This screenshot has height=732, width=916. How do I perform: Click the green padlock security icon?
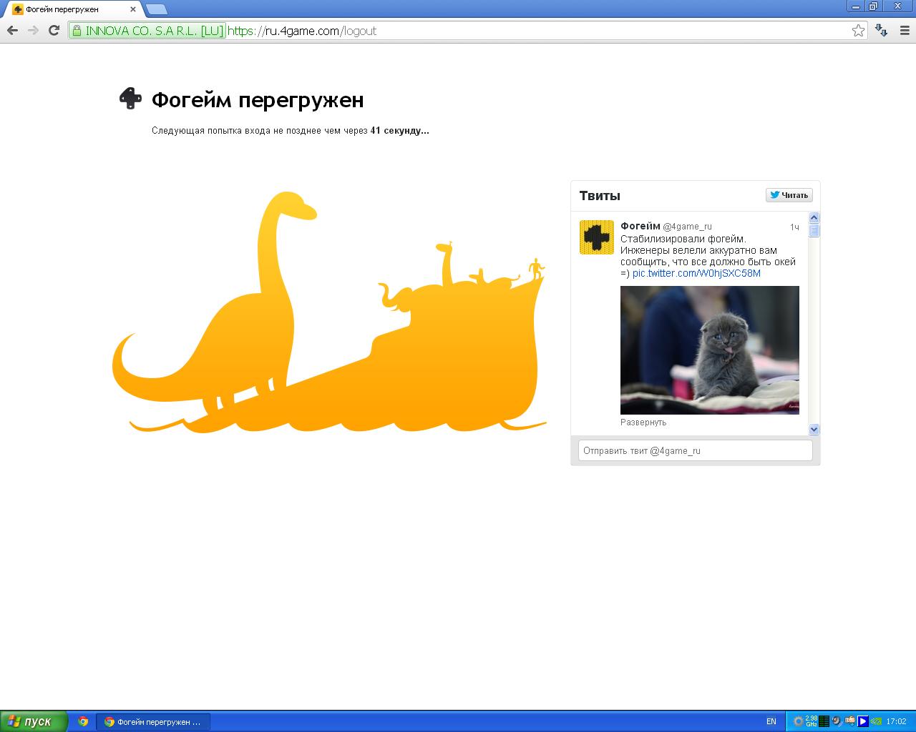coord(77,31)
